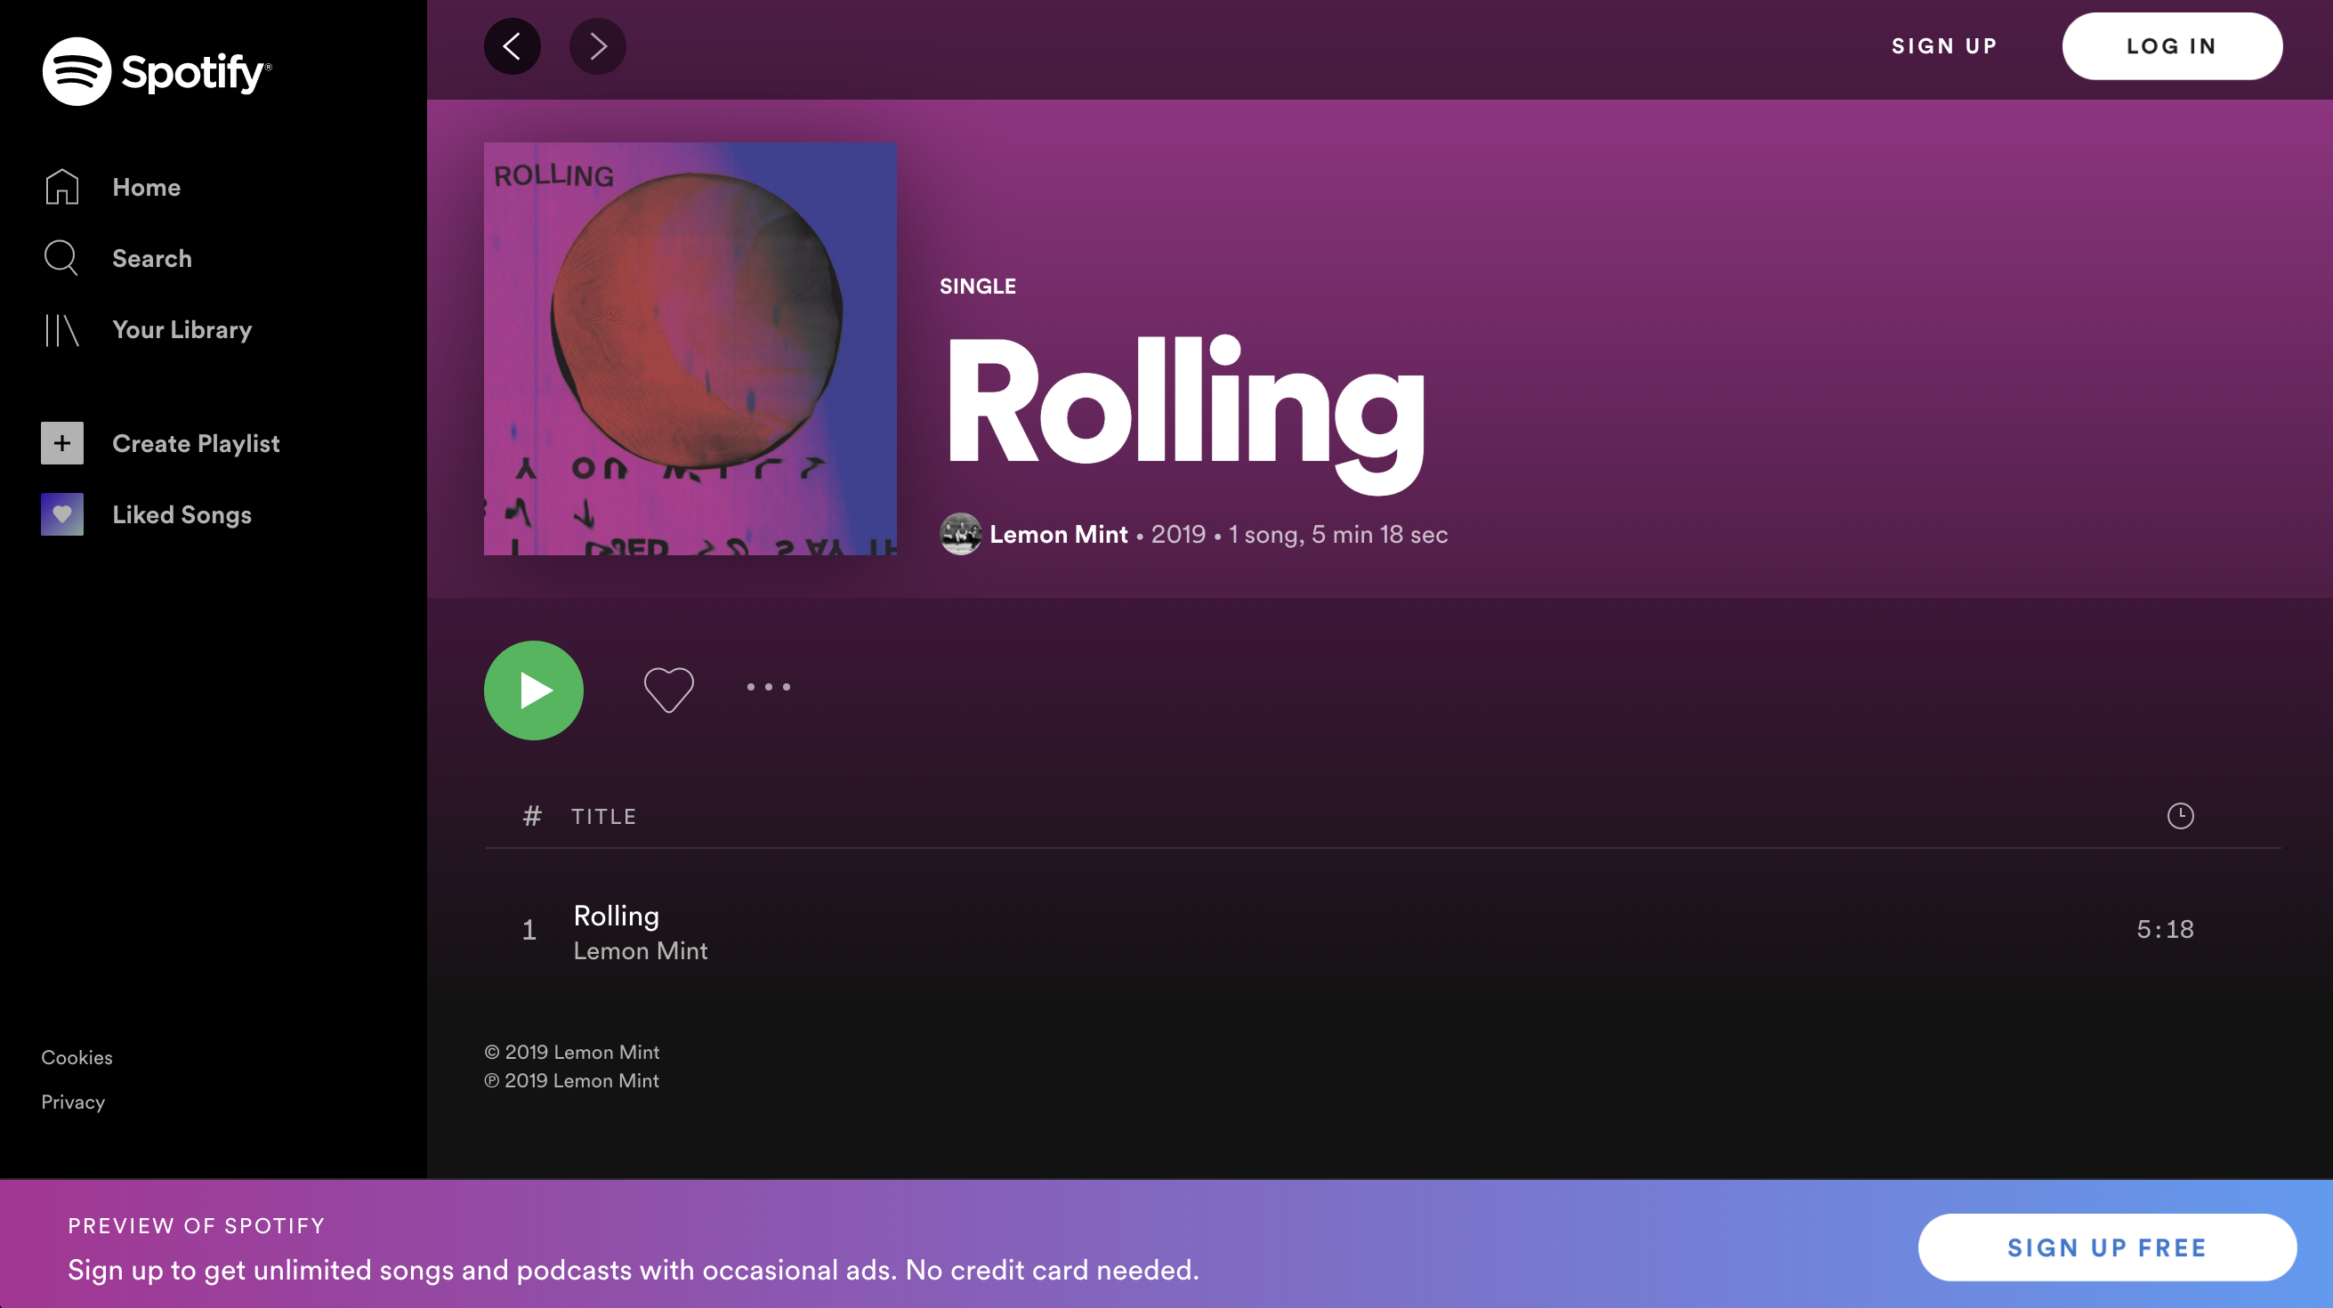Go forward with the right arrow
Screen dimensions: 2333x1308
point(598,46)
